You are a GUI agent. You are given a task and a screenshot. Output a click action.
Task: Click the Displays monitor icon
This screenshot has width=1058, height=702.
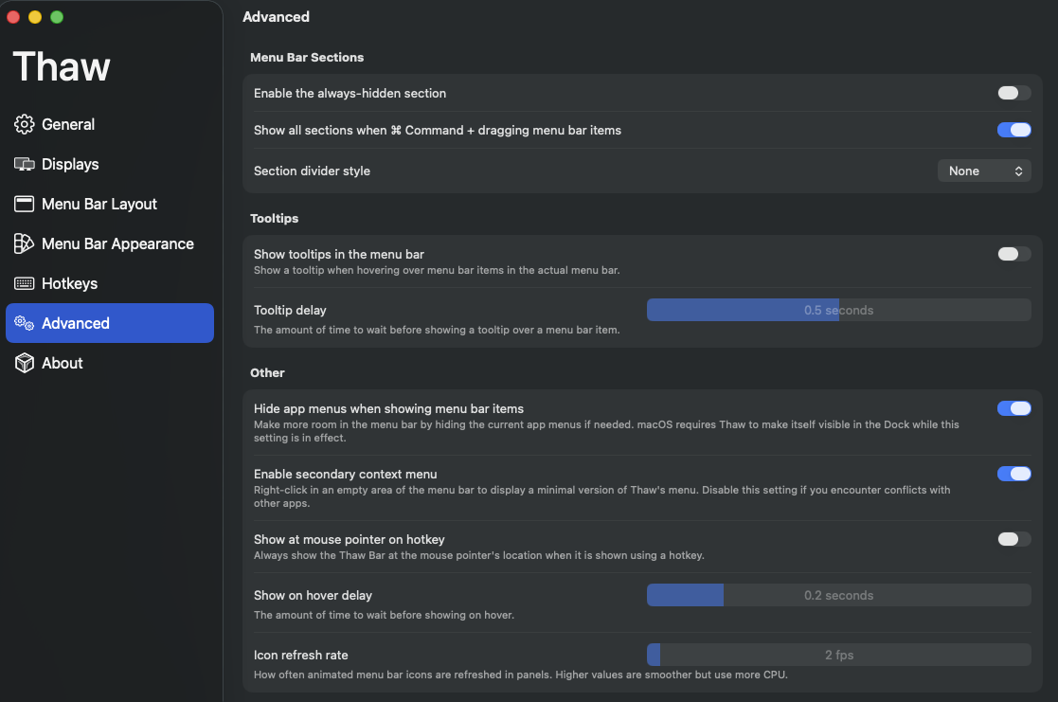click(x=25, y=164)
